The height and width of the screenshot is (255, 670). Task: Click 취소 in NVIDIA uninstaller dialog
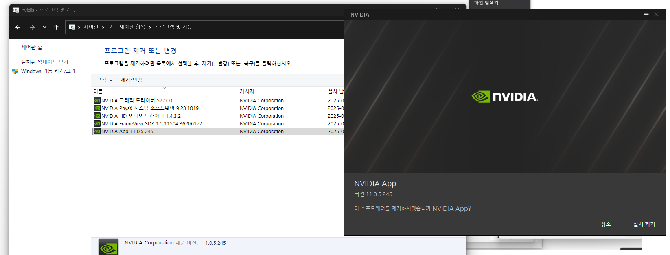tap(606, 224)
